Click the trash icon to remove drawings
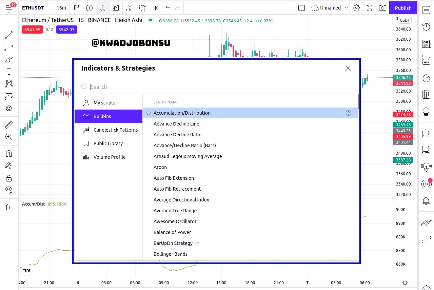The height and width of the screenshot is (290, 434). click(9, 207)
